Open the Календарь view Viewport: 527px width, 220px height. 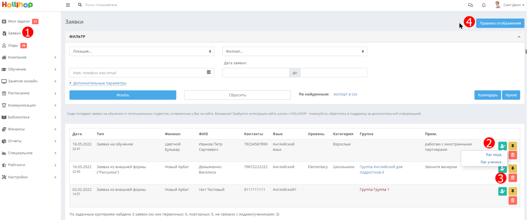pos(488,95)
